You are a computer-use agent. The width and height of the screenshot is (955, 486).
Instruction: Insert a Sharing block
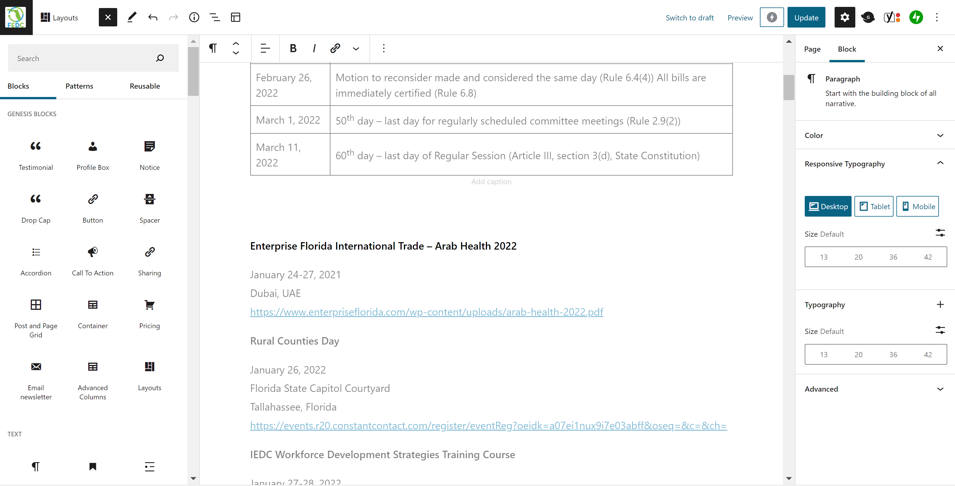point(149,261)
